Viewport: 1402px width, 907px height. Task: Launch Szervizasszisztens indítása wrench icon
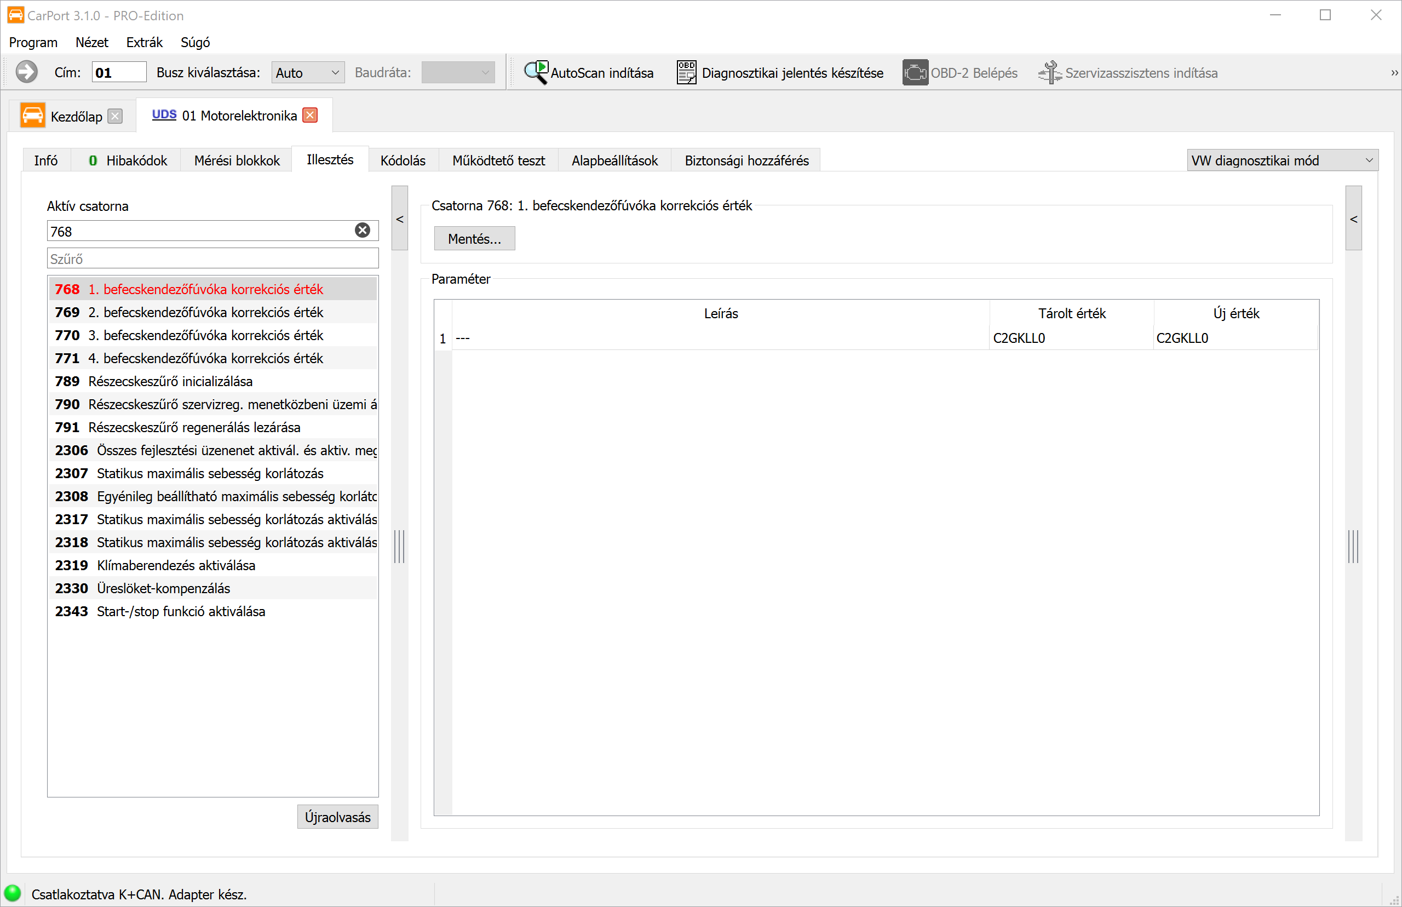(x=1049, y=72)
